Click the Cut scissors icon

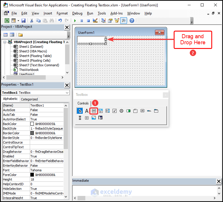point(32,21)
